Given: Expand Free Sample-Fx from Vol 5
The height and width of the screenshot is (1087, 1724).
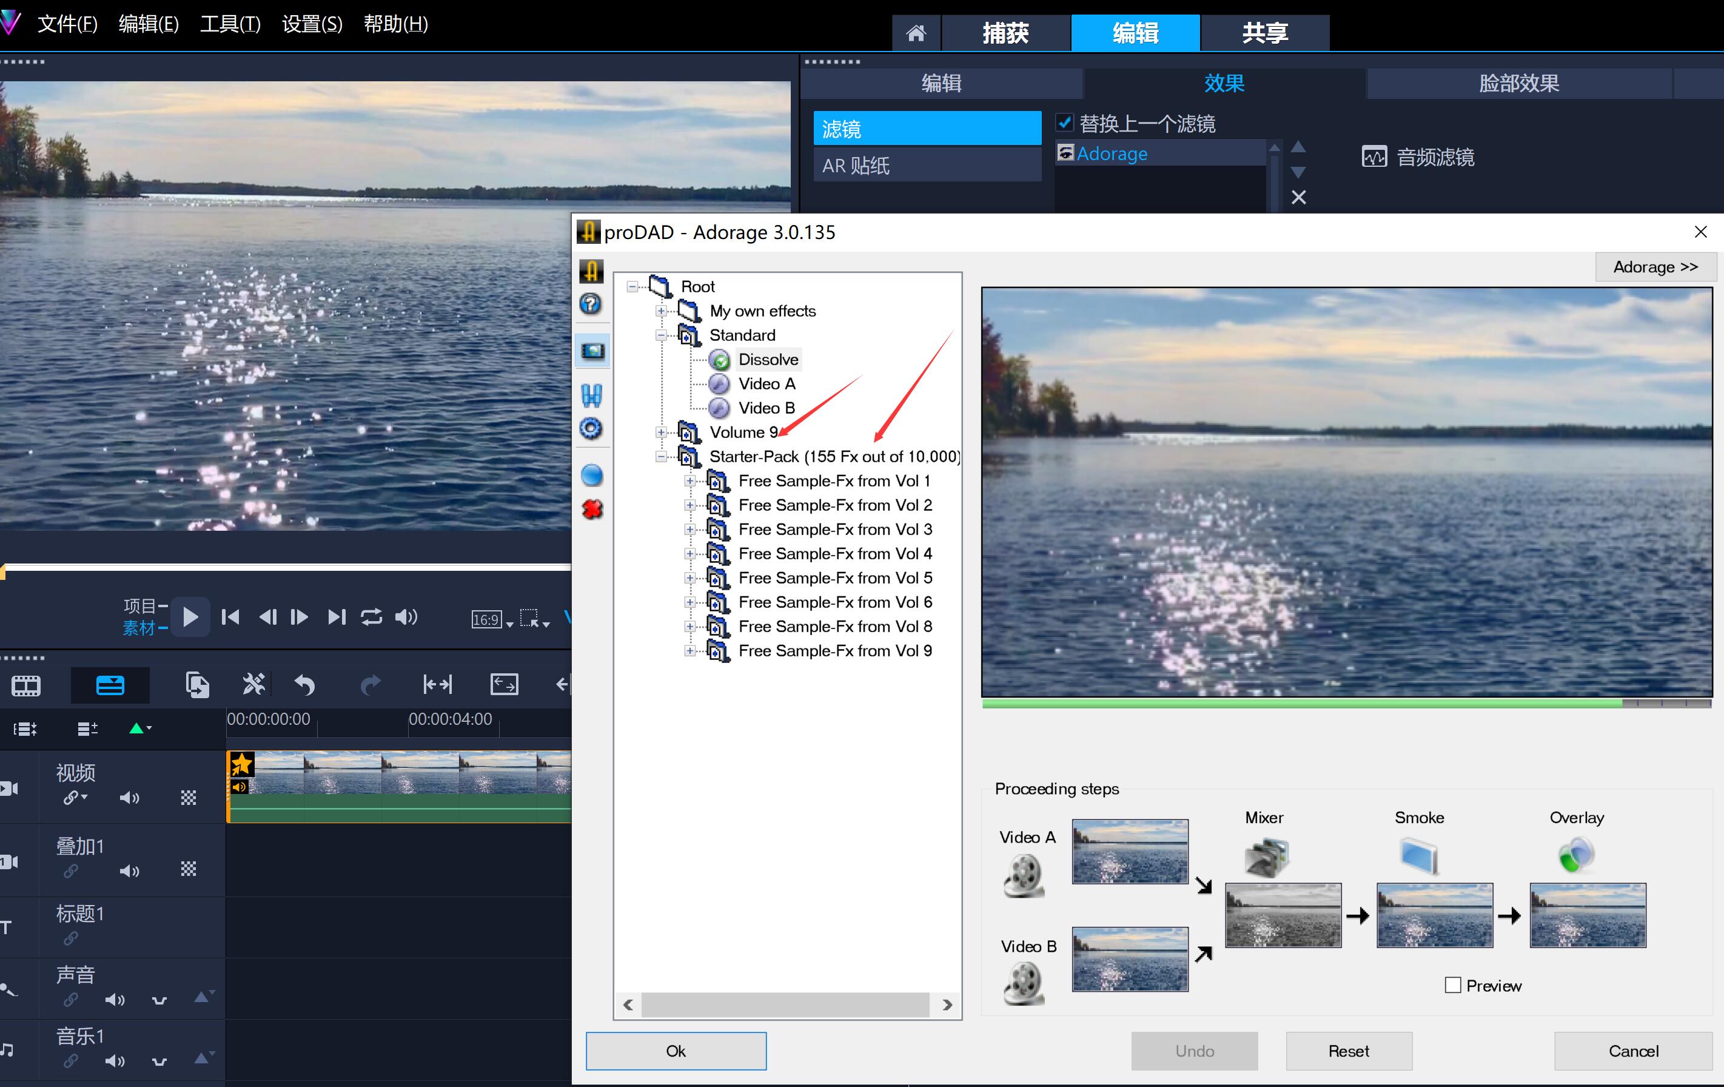Looking at the screenshot, I should point(690,578).
